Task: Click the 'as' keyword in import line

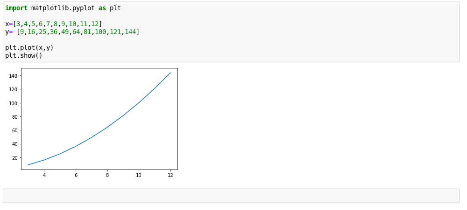Action: click(x=102, y=8)
